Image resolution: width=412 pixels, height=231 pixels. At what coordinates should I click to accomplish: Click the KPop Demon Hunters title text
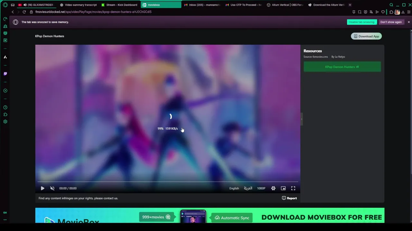coord(50,36)
